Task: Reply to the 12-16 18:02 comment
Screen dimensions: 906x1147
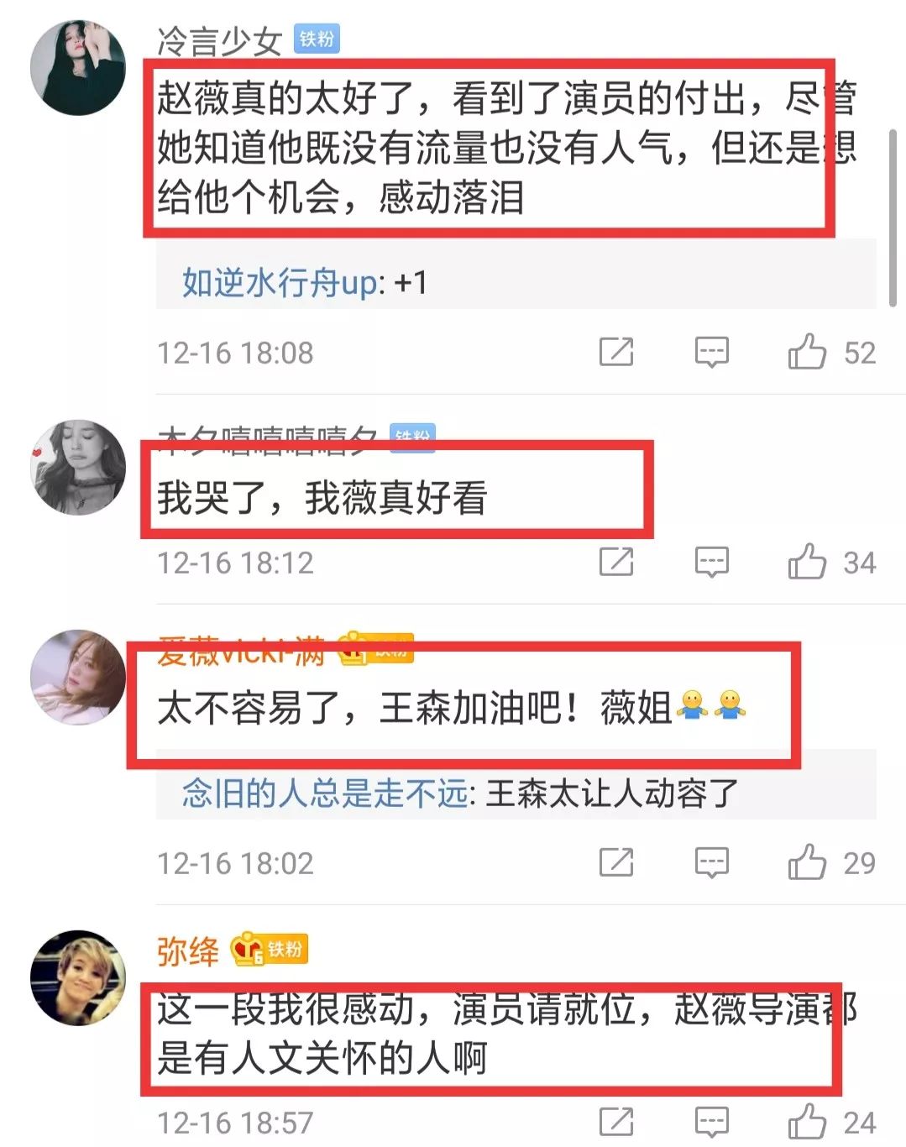Action: click(x=711, y=862)
